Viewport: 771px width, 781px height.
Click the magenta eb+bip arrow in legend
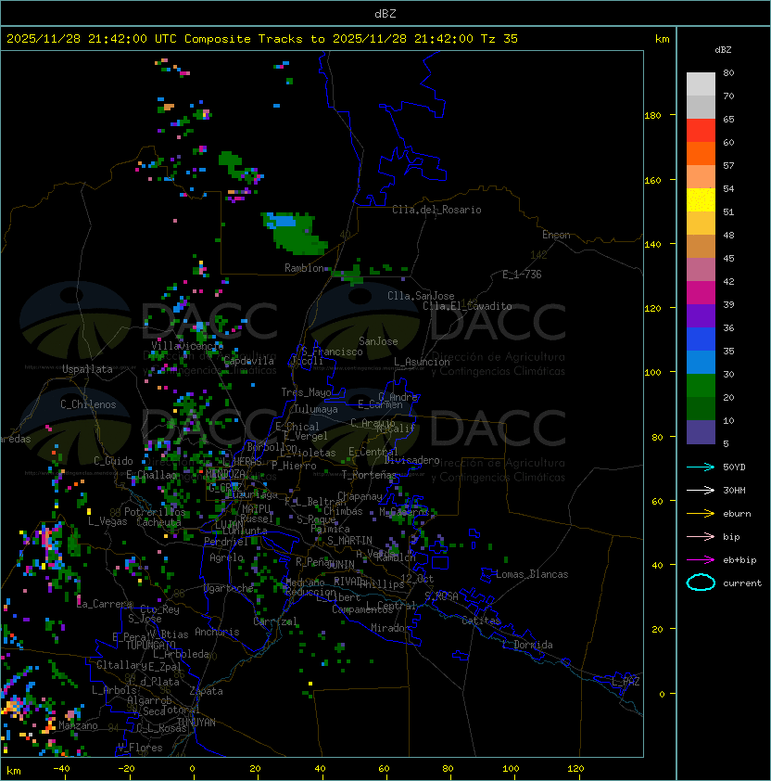(x=701, y=560)
